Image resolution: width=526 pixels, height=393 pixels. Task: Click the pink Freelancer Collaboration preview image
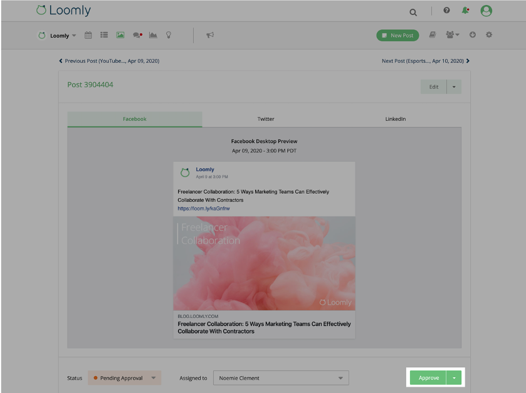pyautogui.click(x=264, y=263)
